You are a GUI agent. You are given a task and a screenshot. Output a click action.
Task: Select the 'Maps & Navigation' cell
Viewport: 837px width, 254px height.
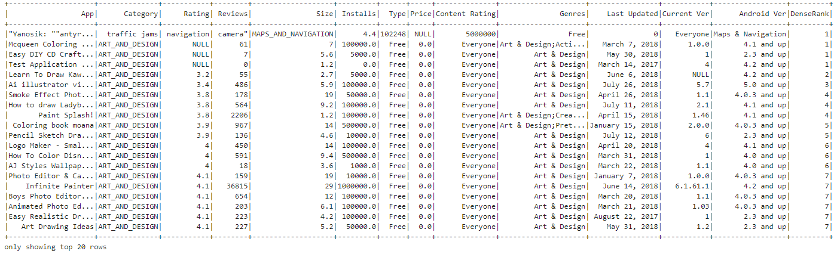coord(750,34)
